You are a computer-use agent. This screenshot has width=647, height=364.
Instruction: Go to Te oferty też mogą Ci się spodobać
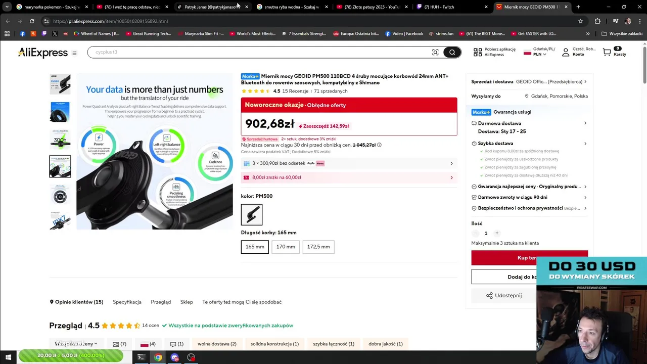242,302
